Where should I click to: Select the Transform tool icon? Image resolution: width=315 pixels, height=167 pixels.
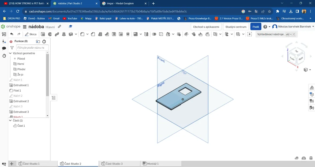click(x=168, y=34)
